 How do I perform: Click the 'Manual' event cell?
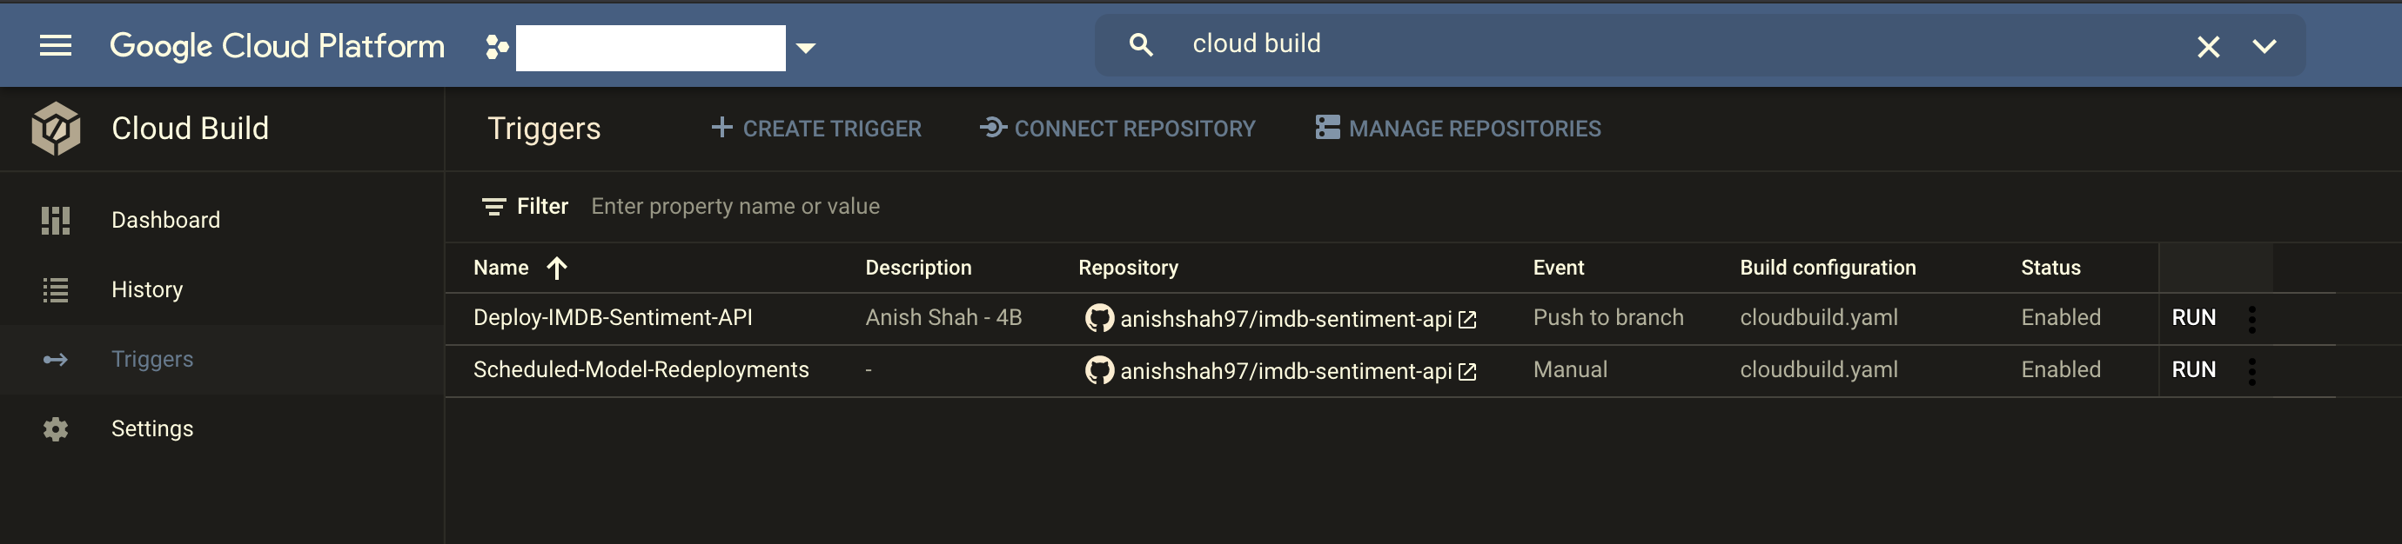pyautogui.click(x=1570, y=370)
